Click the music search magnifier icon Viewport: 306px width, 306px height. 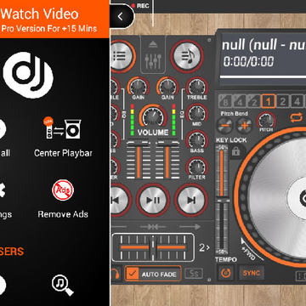tap(62, 286)
